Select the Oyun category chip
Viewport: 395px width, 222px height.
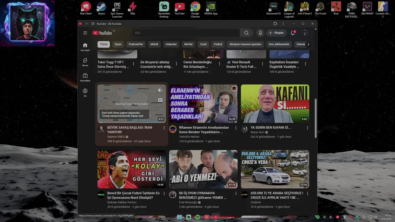point(118,44)
